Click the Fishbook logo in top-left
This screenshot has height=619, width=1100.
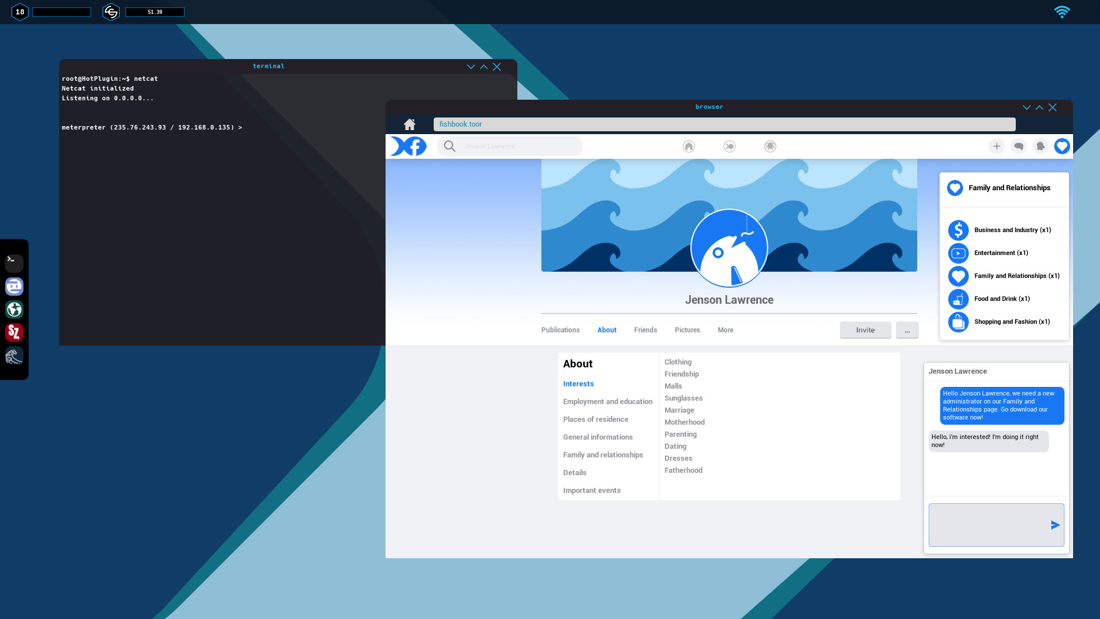coord(408,146)
